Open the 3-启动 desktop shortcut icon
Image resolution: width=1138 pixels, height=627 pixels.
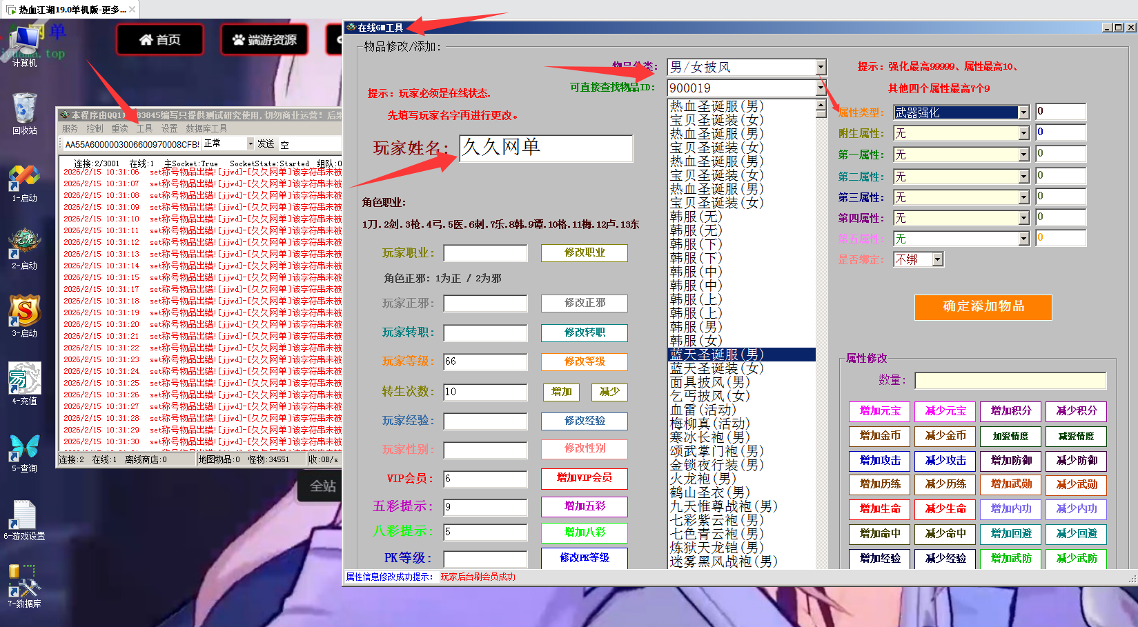(x=24, y=312)
